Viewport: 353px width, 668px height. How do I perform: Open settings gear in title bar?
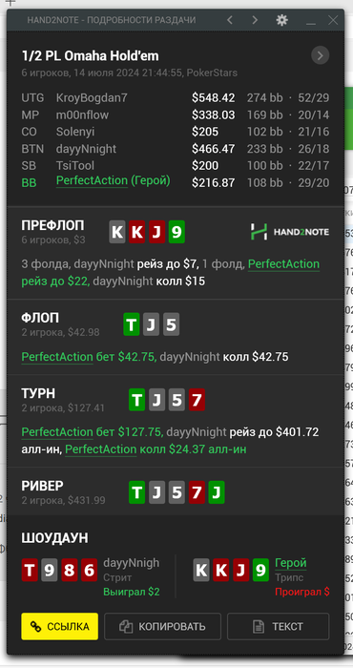point(281,20)
